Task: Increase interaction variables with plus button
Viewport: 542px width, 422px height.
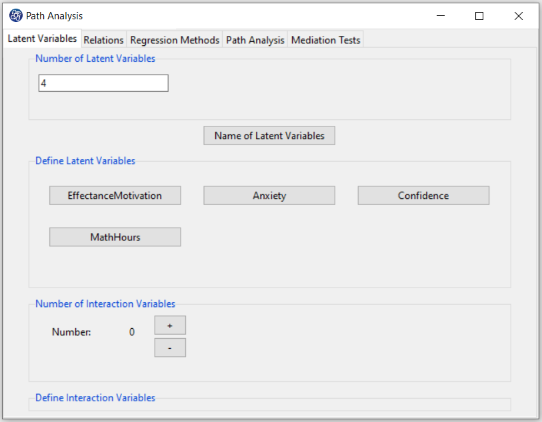Action: [x=170, y=325]
